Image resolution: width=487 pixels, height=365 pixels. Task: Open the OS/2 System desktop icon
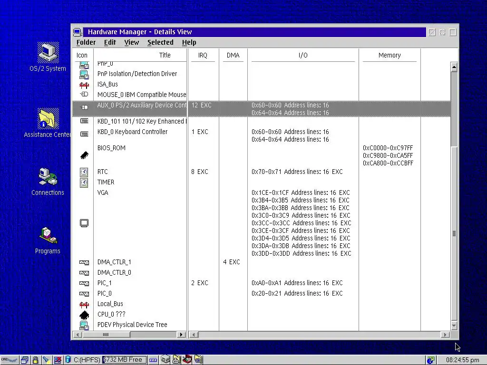point(48,52)
